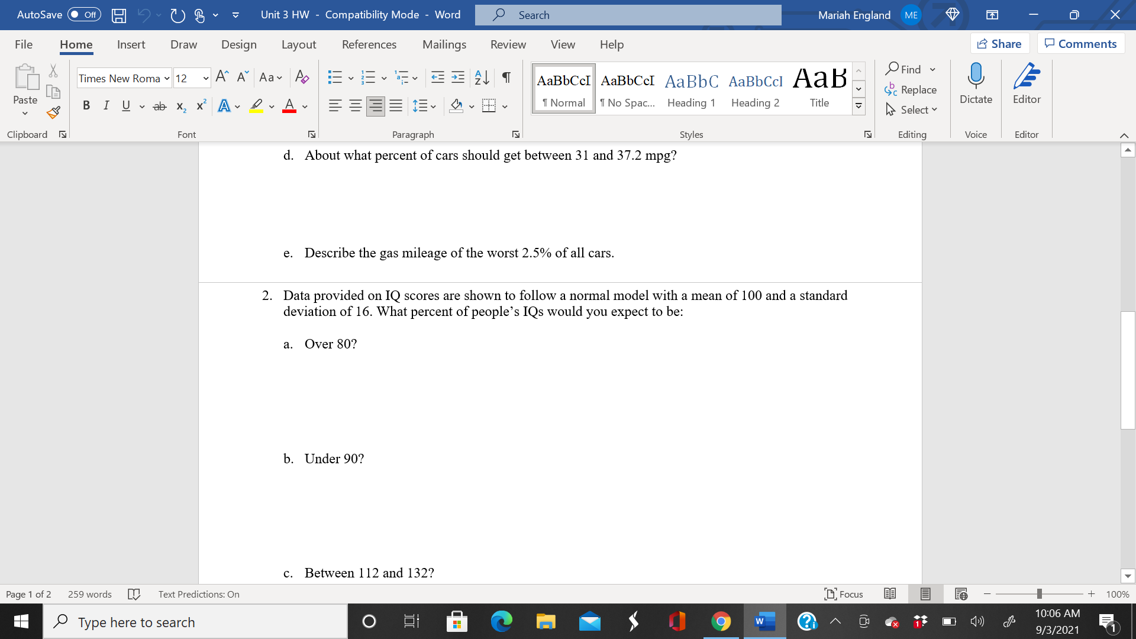Open the Select dropdown in Editing group
This screenshot has width=1136, height=639.
(912, 109)
